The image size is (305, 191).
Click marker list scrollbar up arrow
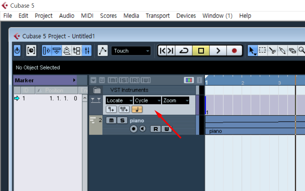click(85, 98)
